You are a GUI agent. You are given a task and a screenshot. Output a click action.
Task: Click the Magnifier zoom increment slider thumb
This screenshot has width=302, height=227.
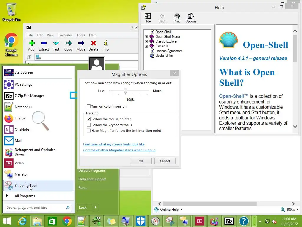click(125, 91)
